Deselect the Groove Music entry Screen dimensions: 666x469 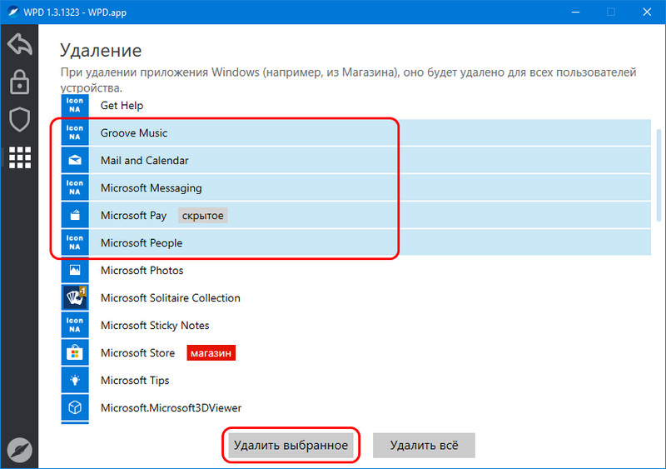(356, 132)
